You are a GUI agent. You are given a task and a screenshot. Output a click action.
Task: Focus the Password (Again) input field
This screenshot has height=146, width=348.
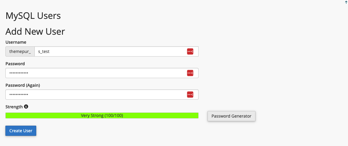coord(102,94)
